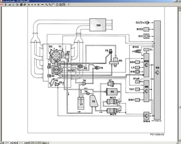
Task: Click the status bar next page arrow
Action: (x=25, y=142)
